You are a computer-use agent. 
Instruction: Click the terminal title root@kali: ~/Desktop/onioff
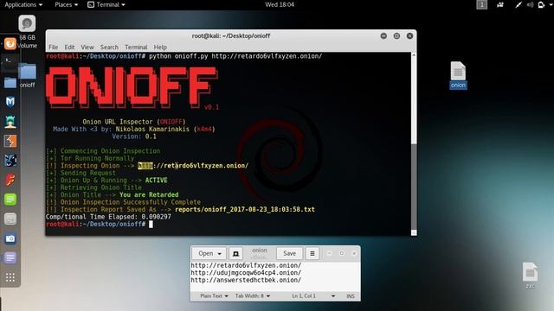(231, 36)
